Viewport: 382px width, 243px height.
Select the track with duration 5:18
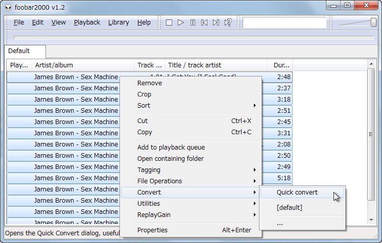(x=150, y=178)
